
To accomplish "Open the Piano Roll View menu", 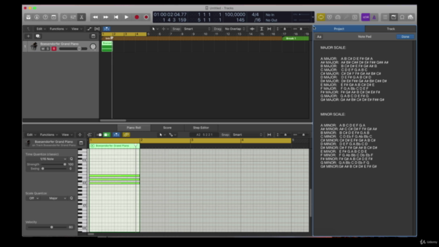I will [x=67, y=134].
